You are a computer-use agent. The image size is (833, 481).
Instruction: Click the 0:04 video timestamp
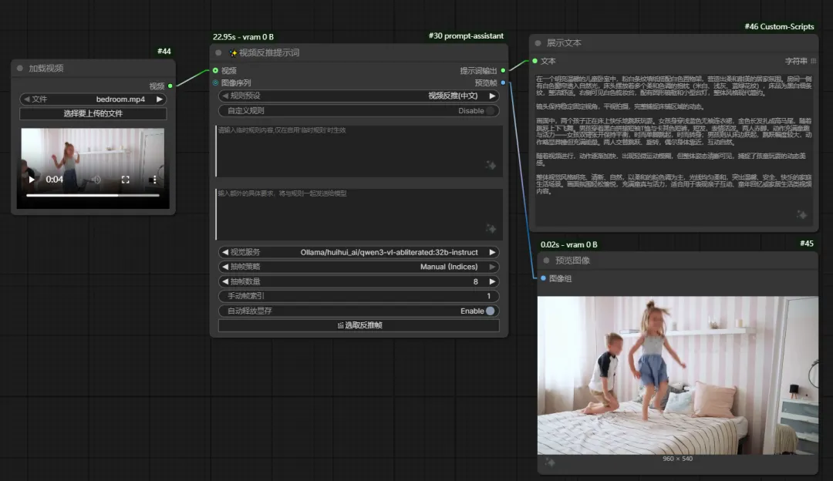tap(54, 180)
